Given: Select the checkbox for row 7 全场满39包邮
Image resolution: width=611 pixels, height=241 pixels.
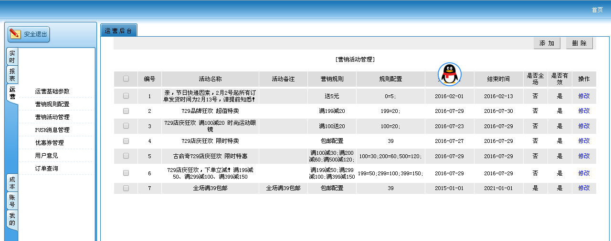Looking at the screenshot, I should [x=126, y=188].
